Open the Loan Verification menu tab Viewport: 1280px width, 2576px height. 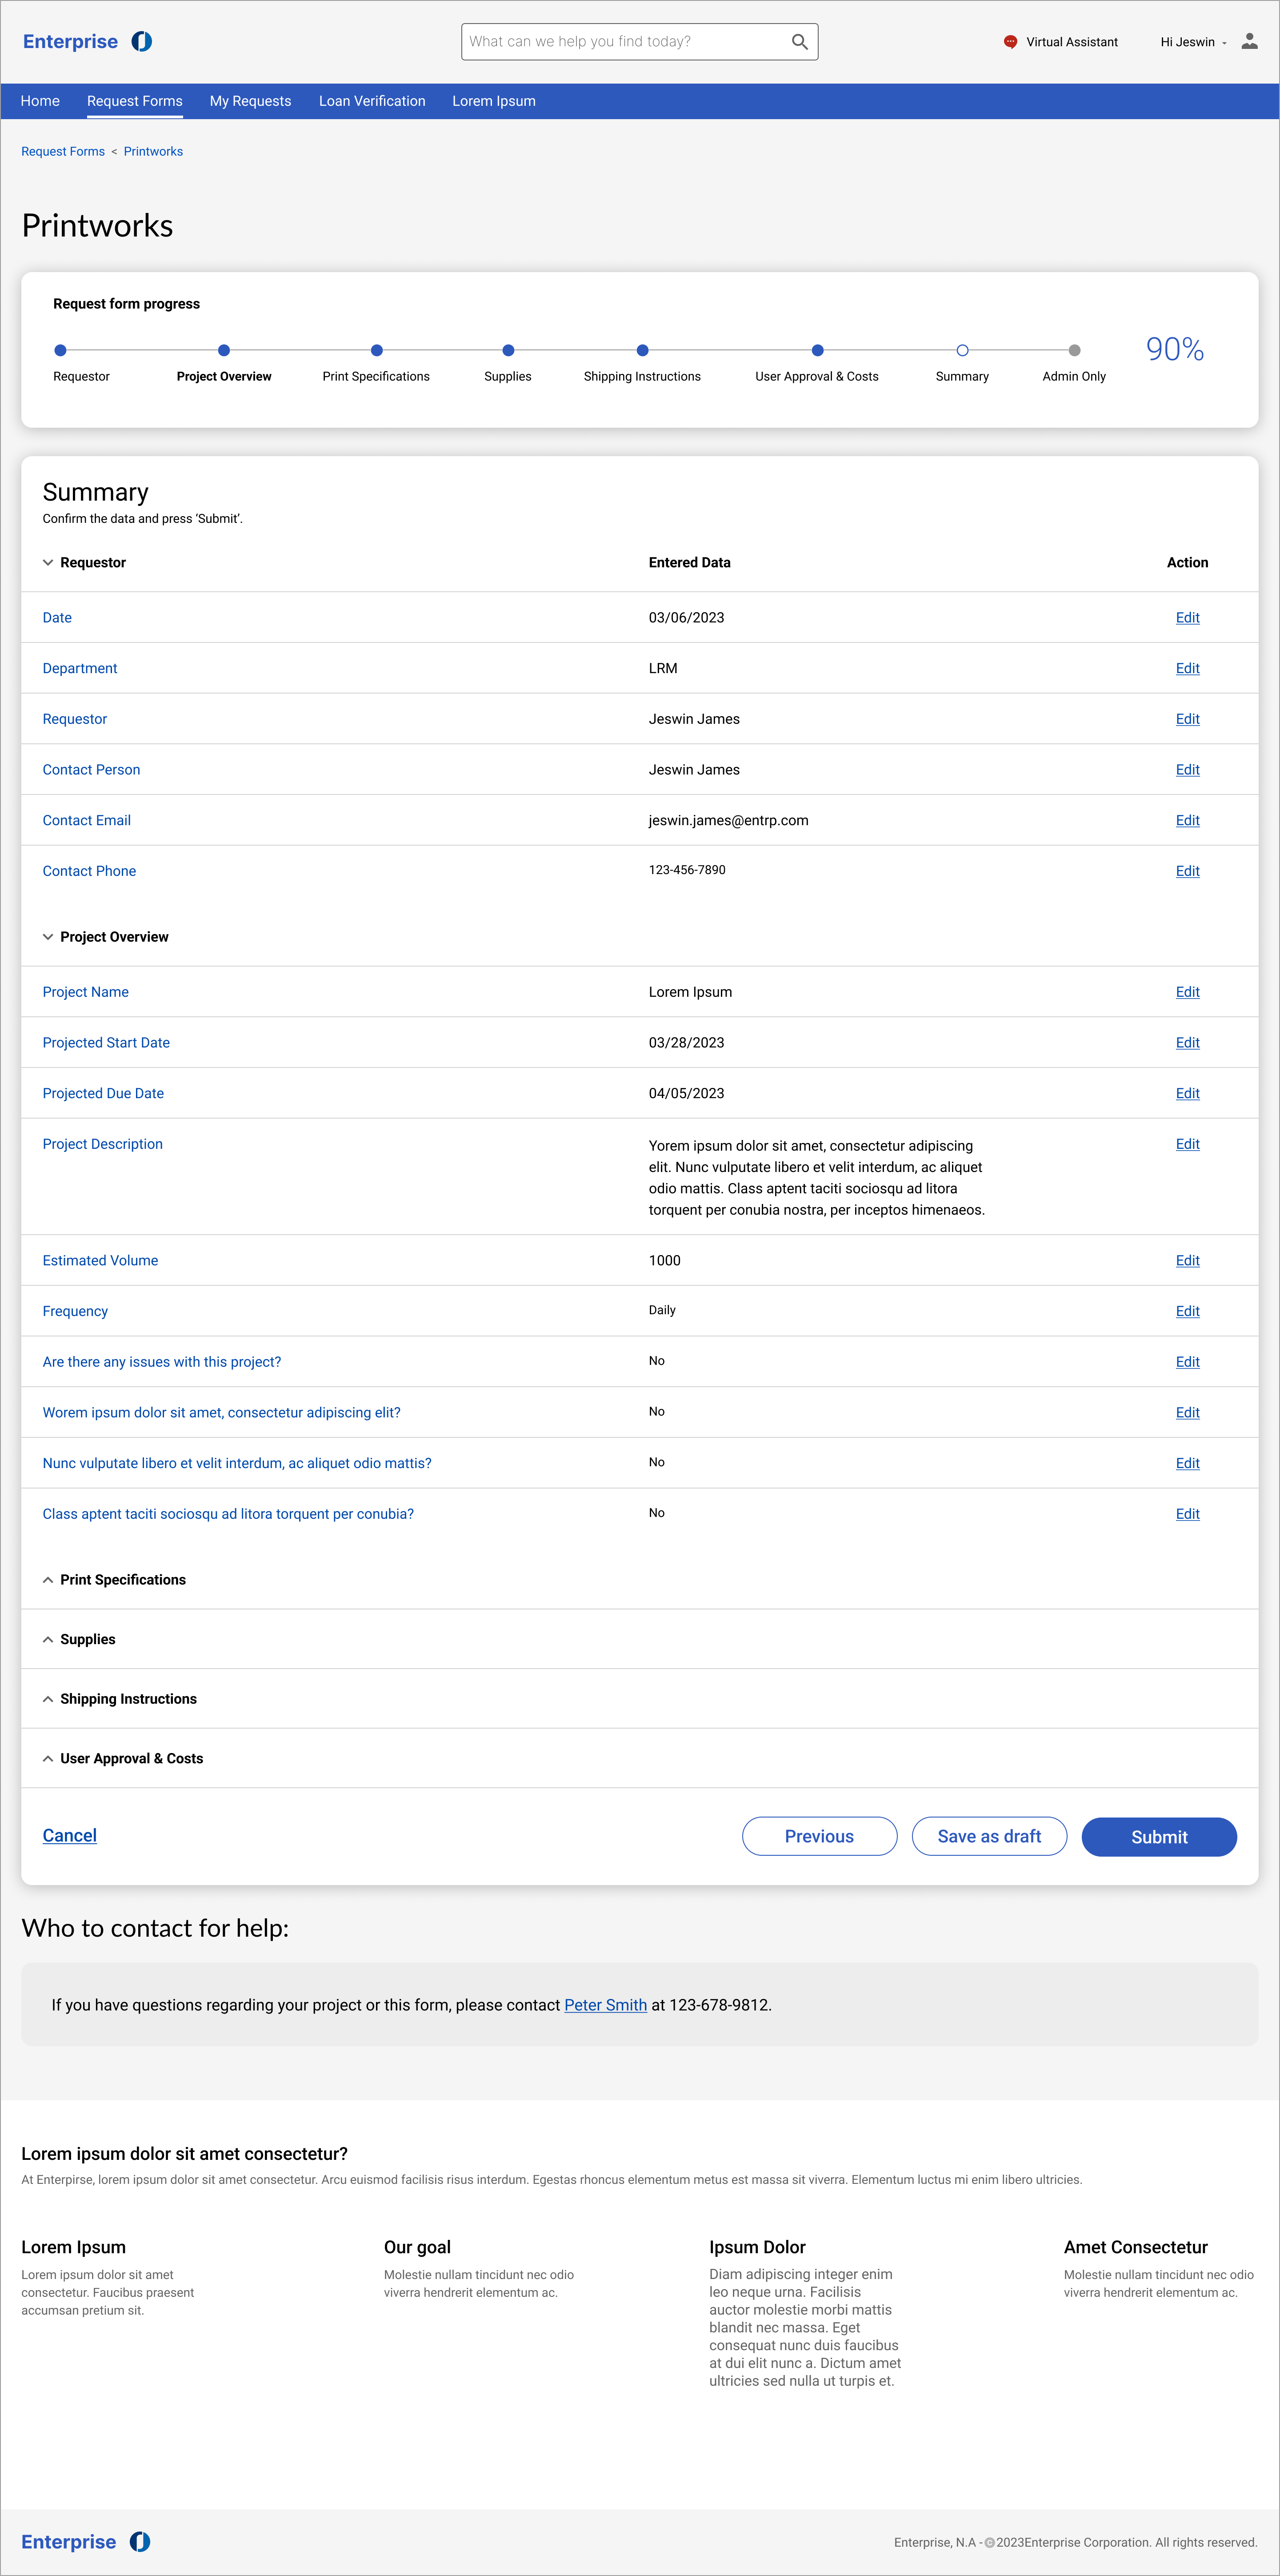pyautogui.click(x=372, y=101)
